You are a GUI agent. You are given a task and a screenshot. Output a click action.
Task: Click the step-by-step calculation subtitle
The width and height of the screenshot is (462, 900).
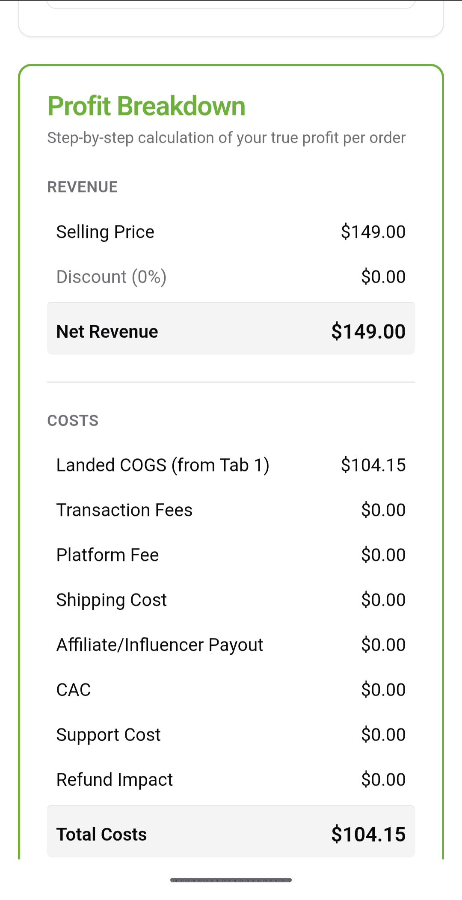(x=227, y=137)
